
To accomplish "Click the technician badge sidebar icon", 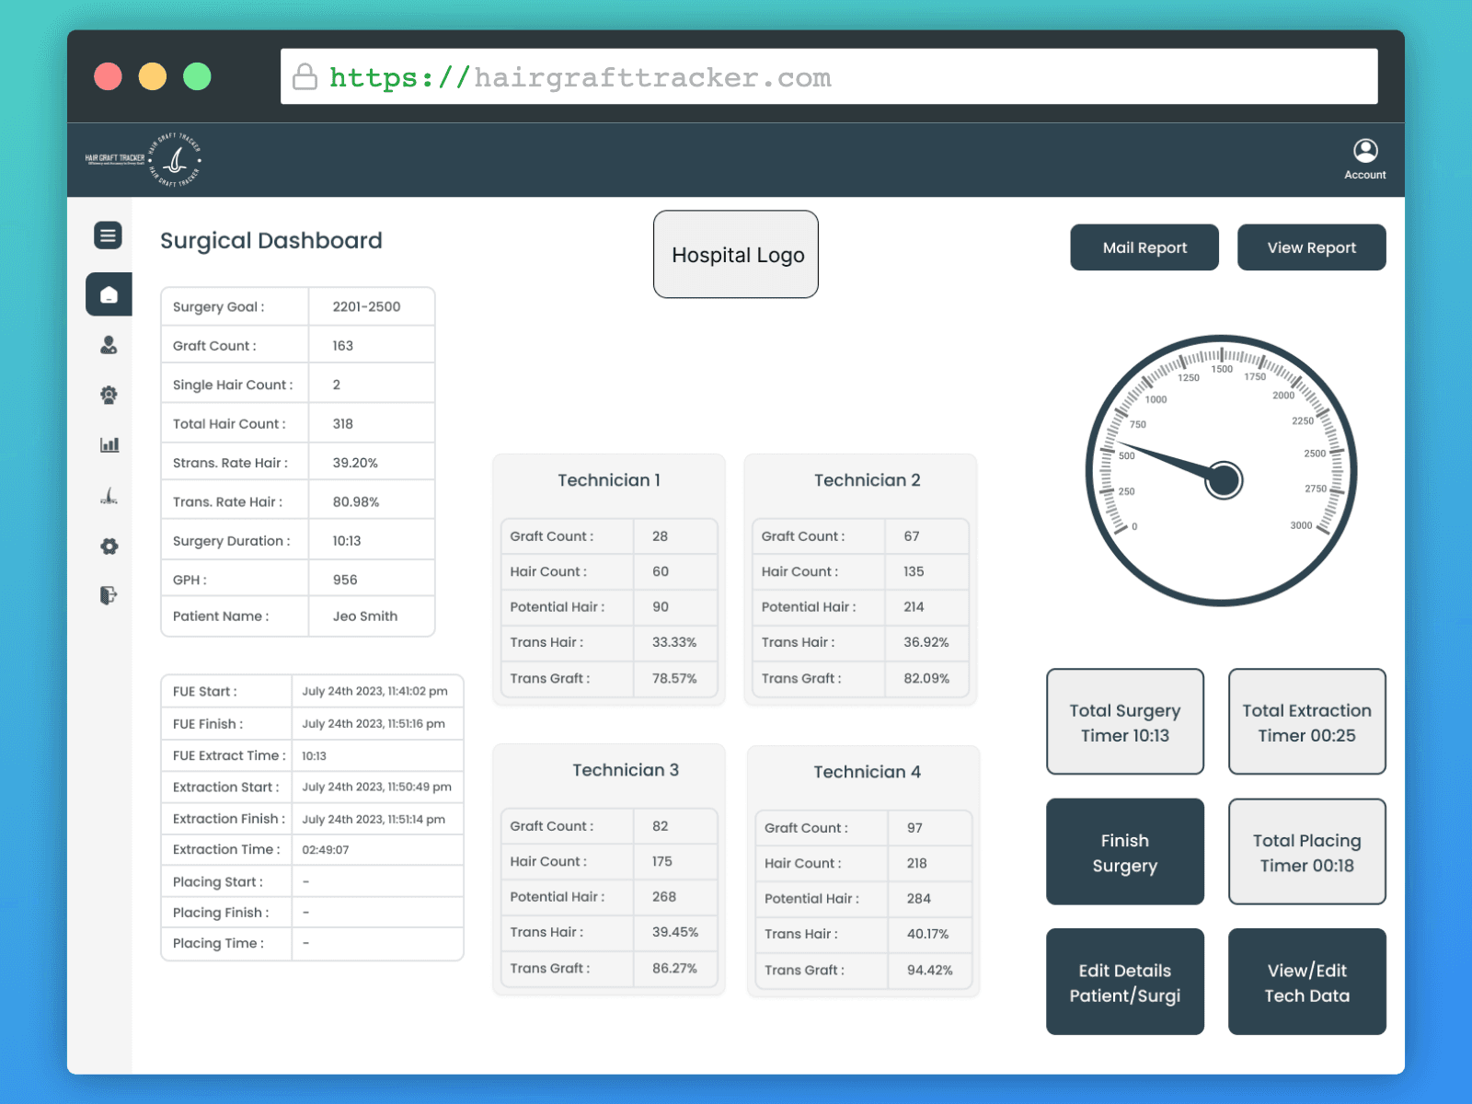I will [109, 395].
